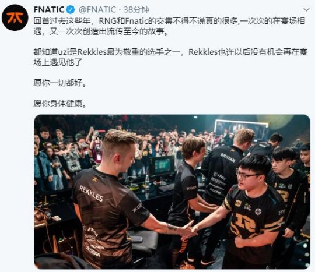Open the FNATIC display name profile

[x=49, y=10]
